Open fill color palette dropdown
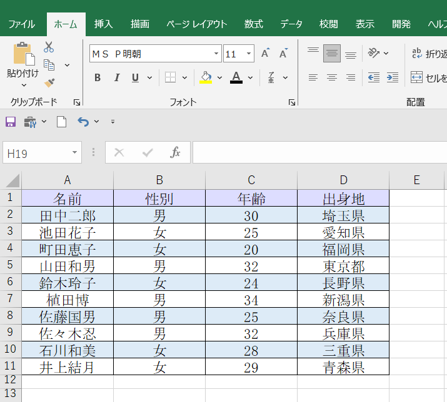 pyautogui.click(x=219, y=77)
